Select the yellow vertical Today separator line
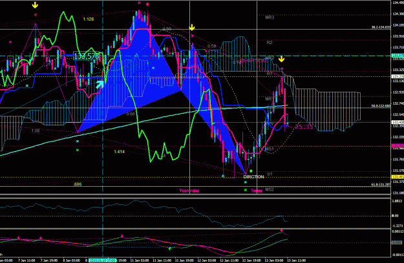The height and width of the screenshot is (263, 404). (257, 96)
